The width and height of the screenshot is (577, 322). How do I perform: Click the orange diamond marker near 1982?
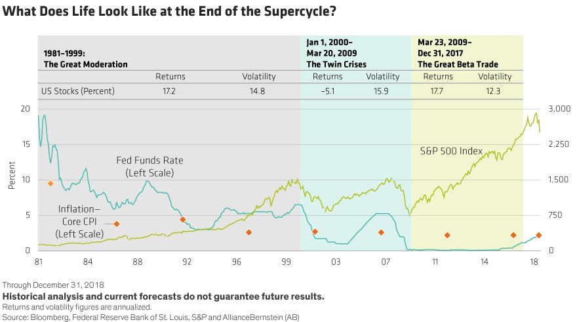tap(50, 183)
